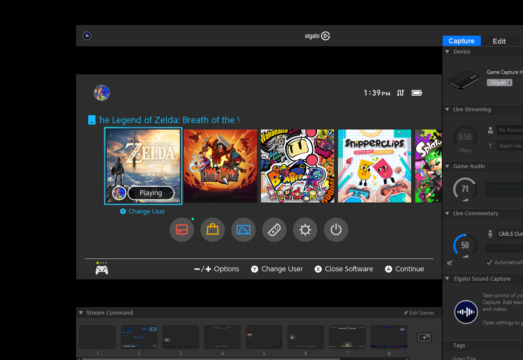Click the Live Commentary dial showing 50
This screenshot has height=360, width=523.
(x=465, y=245)
